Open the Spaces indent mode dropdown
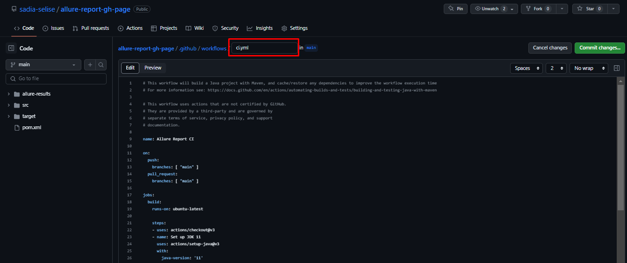The width and height of the screenshot is (627, 263). 526,68
